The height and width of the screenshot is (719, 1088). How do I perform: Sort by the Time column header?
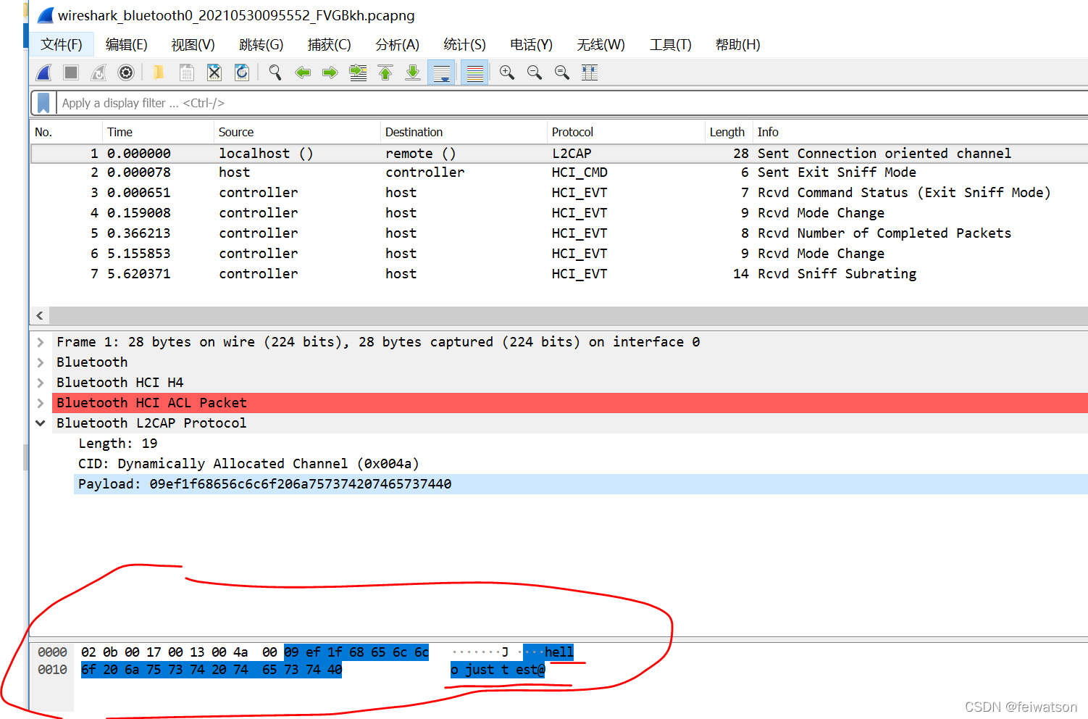(x=158, y=132)
